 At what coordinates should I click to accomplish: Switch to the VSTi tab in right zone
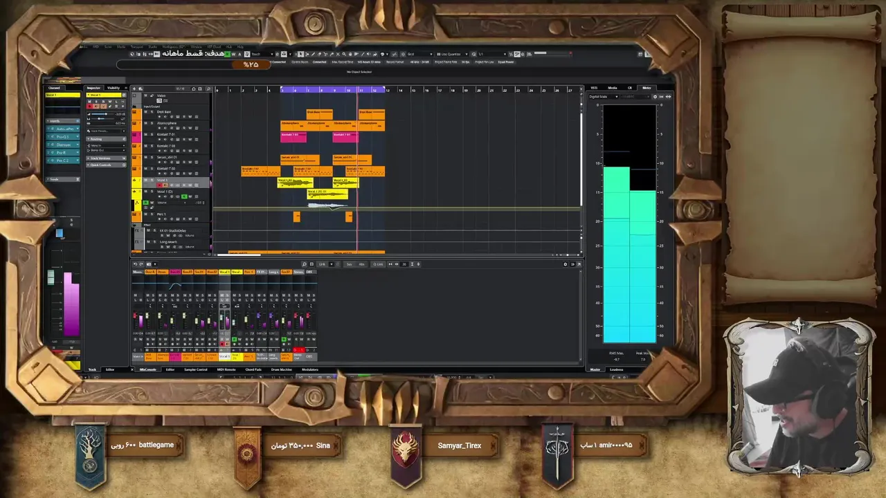click(594, 88)
